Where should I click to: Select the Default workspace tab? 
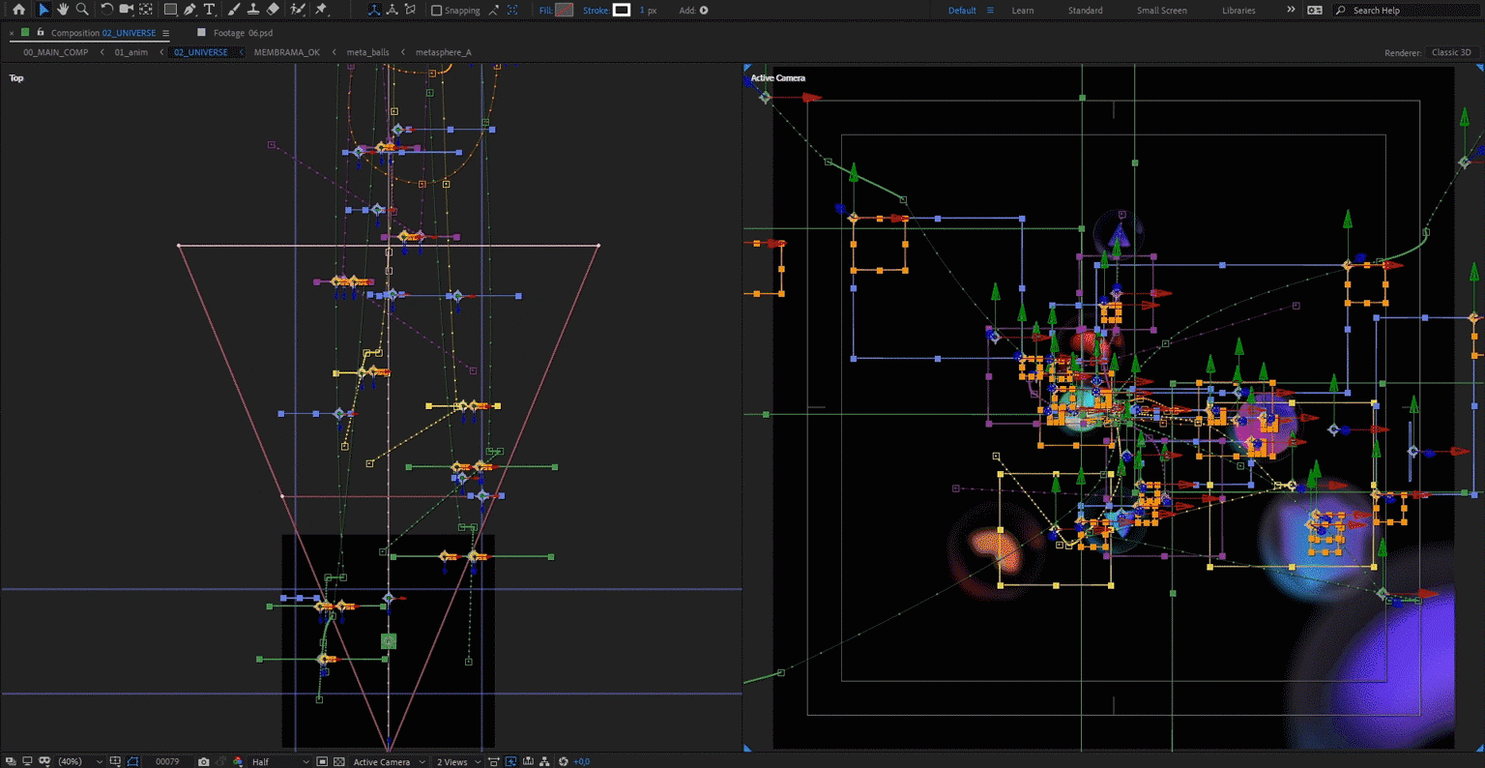tap(962, 11)
